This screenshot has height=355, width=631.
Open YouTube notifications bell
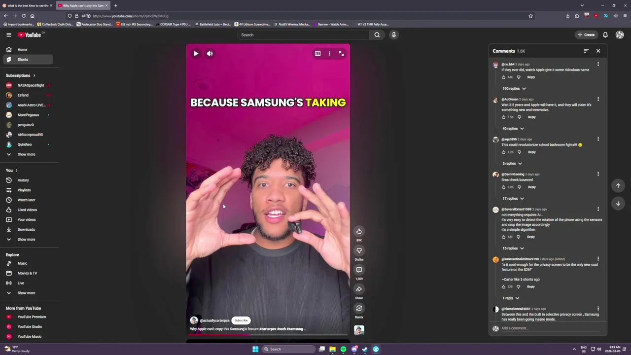click(605, 35)
